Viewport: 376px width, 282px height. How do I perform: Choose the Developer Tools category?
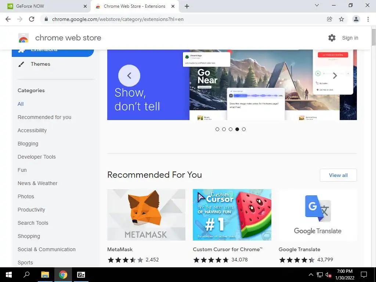[37, 157]
